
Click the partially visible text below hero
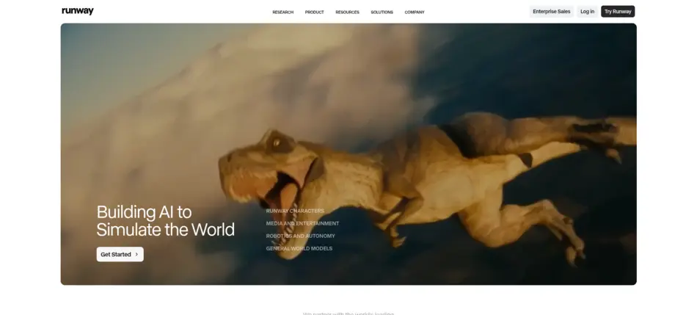click(x=348, y=313)
